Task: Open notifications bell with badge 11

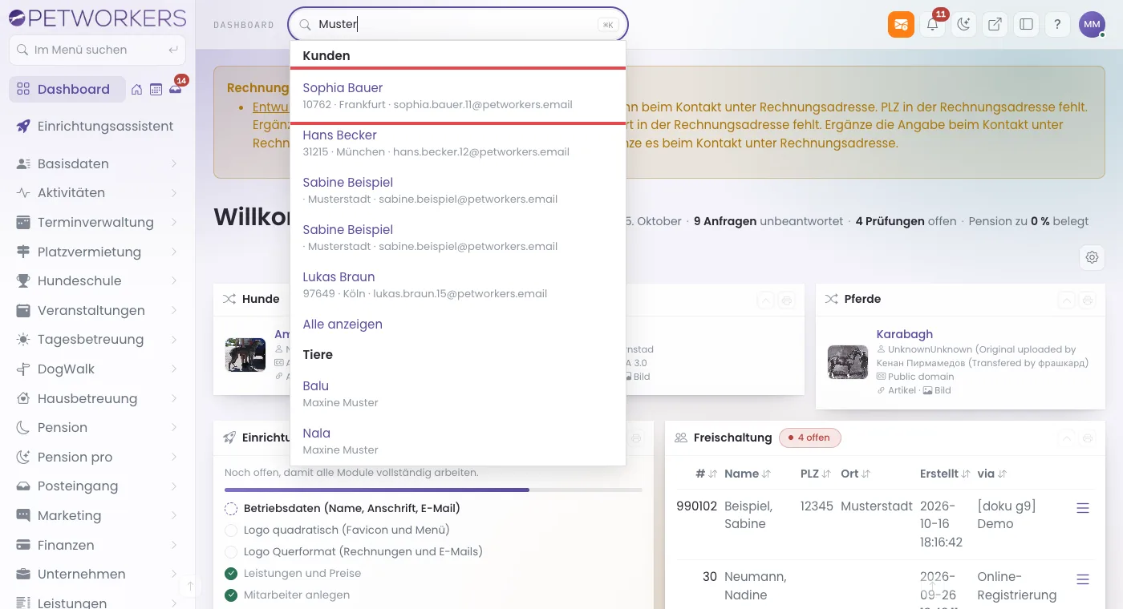Action: tap(932, 24)
